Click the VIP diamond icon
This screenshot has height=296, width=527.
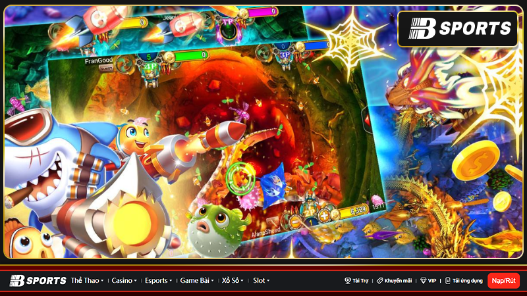[x=423, y=281]
